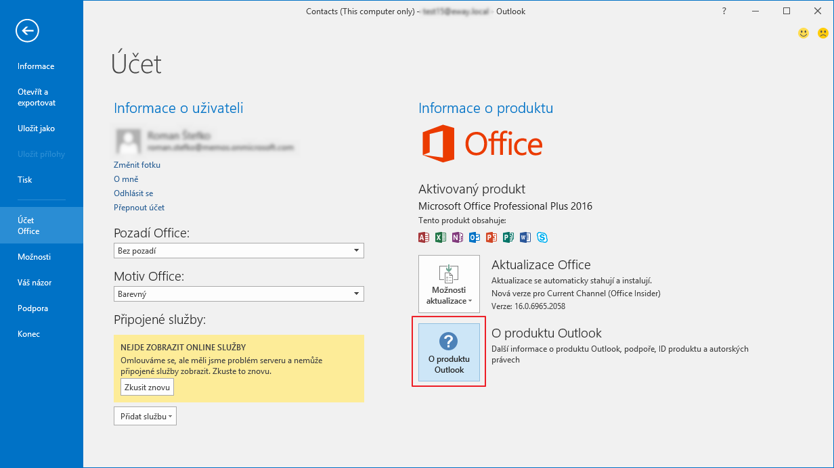
Task: Click the user profile photo placeholder
Action: coord(127,141)
